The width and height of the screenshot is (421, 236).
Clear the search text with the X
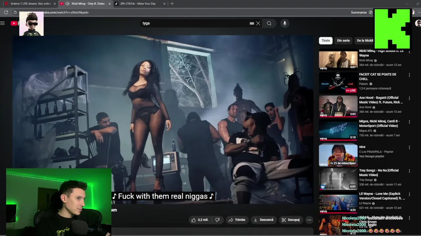pos(258,23)
